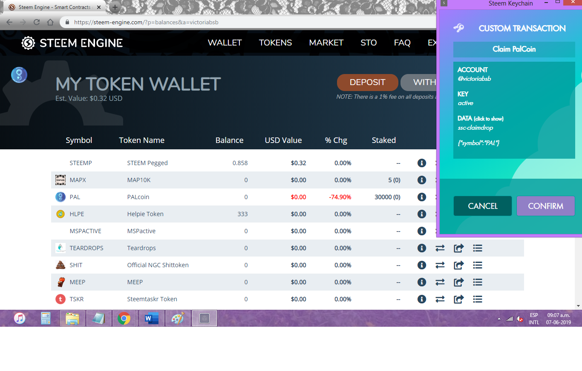Open info icon for SHIT row
Viewport: 582px width, 371px height.
(422, 265)
